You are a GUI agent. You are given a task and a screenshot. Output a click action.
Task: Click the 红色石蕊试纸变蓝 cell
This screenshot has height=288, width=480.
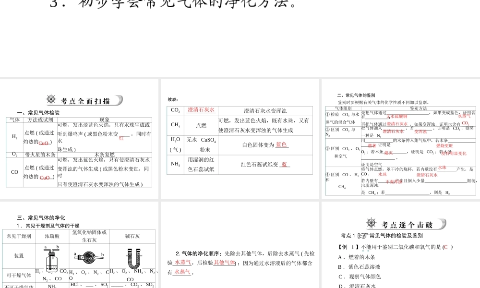click(265, 165)
